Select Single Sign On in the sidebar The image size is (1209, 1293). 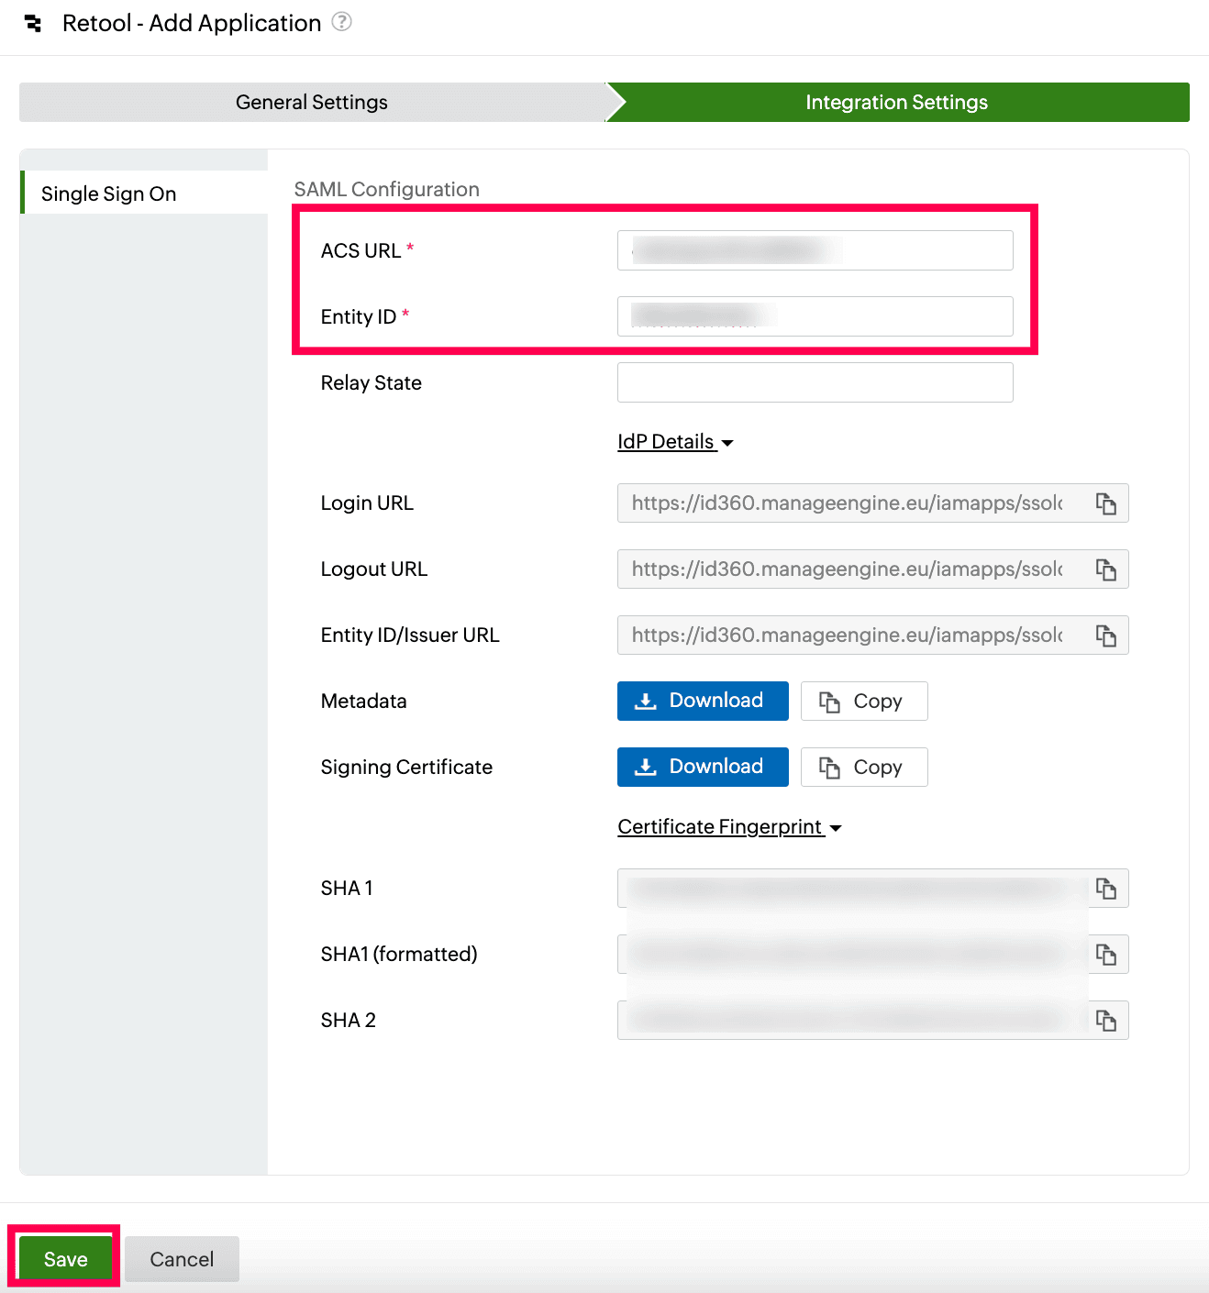(x=107, y=193)
